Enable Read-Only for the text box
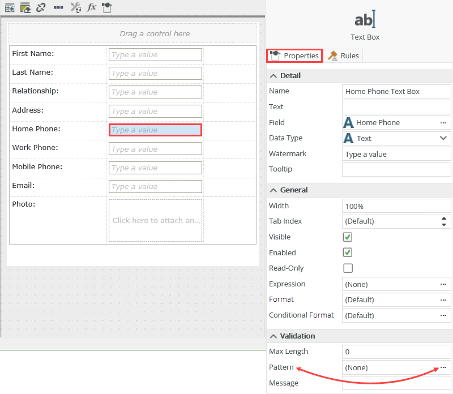Viewport: 453px width, 394px height. (x=347, y=268)
